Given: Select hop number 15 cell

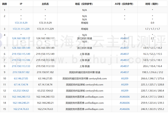Looking at the screenshot, I should click(5, 109).
